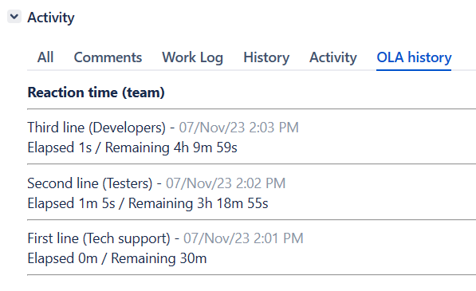Collapse the Activity section chevron
Viewport: 476px width, 291px height.
[x=14, y=17]
